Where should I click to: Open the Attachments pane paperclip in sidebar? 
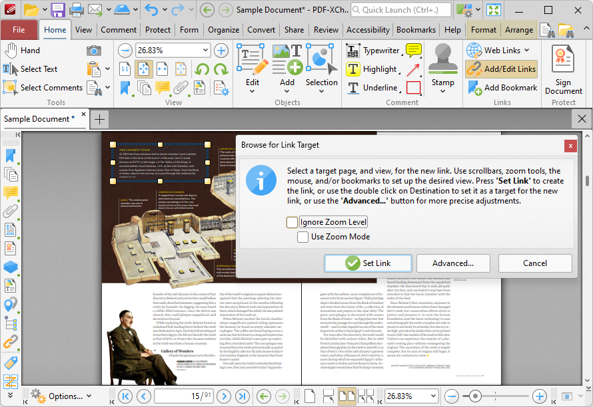coord(11,211)
